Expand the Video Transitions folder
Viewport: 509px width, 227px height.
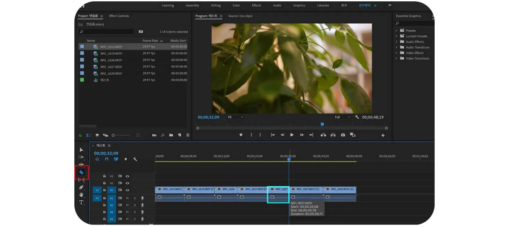tap(396, 58)
